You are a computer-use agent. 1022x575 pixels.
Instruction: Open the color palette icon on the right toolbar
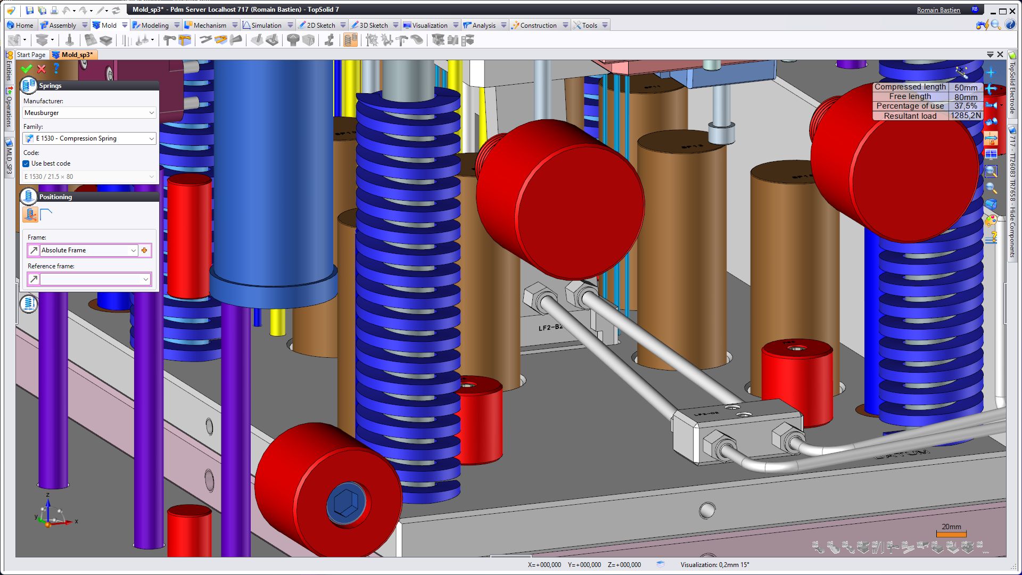point(991,220)
